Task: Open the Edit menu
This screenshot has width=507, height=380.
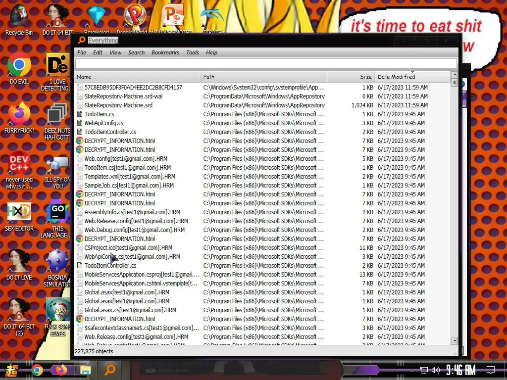Action: (98, 52)
